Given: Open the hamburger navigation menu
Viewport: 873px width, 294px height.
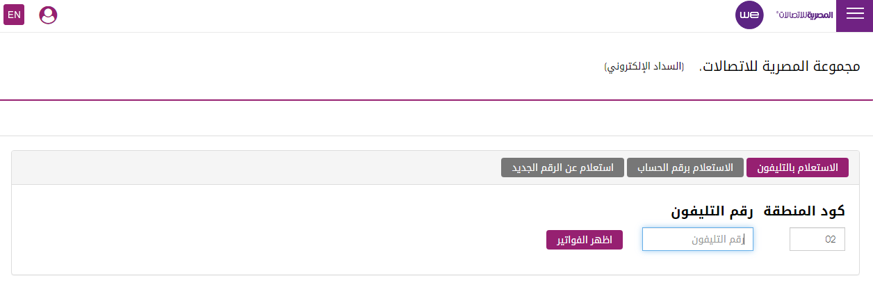Looking at the screenshot, I should pyautogui.click(x=854, y=15).
